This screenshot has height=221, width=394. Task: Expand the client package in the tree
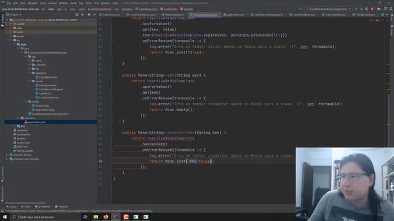click(x=29, y=61)
